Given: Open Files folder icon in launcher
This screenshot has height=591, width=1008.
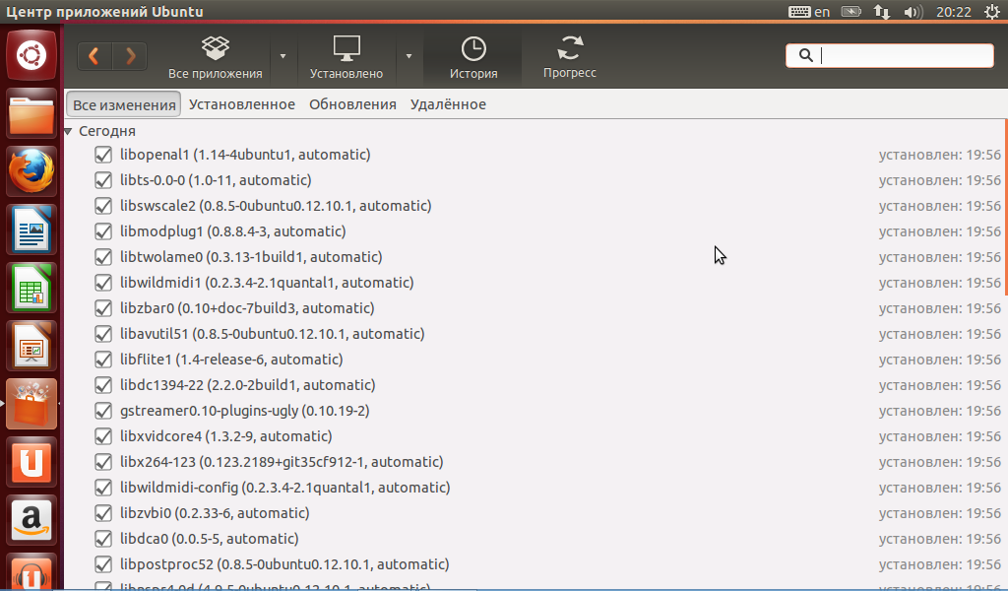Looking at the screenshot, I should [31, 114].
